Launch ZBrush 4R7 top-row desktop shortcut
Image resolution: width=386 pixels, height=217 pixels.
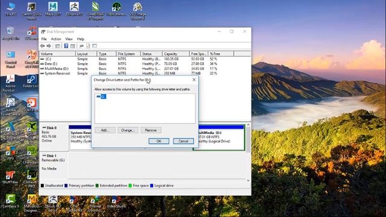click(x=74, y=9)
